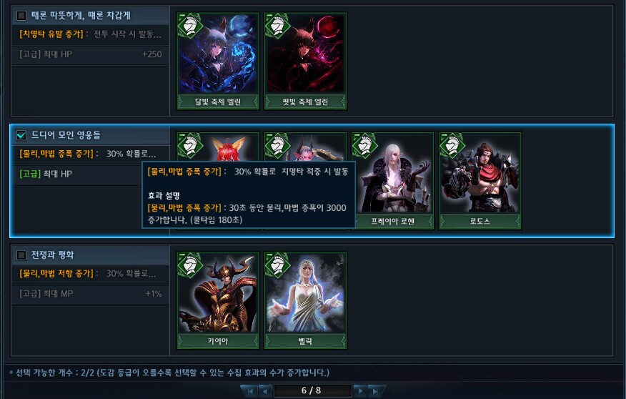The image size is (626, 399).
Task: Select the 벨릭 card
Action: tap(305, 301)
